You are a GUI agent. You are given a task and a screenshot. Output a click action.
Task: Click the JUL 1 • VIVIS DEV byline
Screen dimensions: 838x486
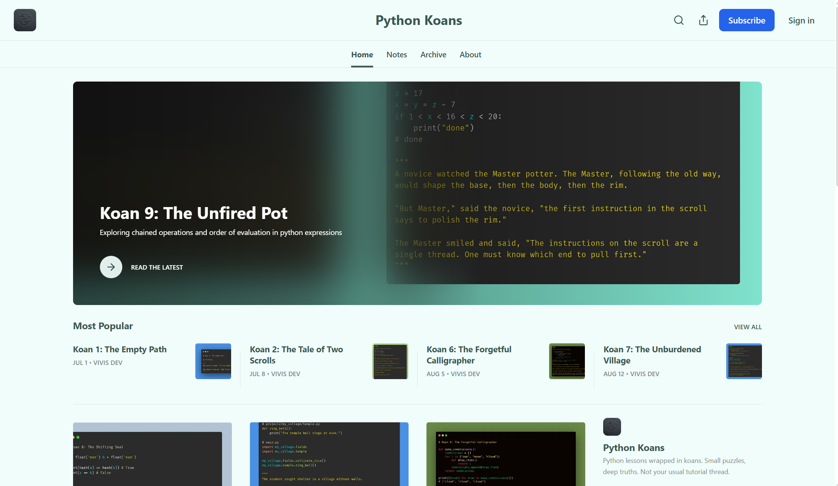98,363
